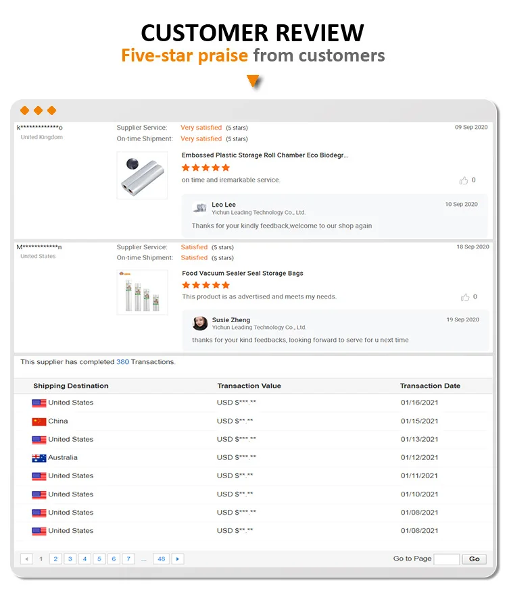
Task: Click Embossed Plastic Storage Roll product title
Action: [265, 155]
